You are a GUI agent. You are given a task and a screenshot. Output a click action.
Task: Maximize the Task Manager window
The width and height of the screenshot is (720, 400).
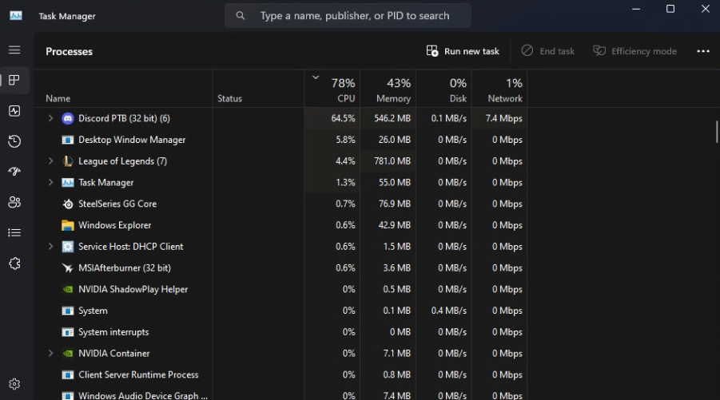(670, 9)
